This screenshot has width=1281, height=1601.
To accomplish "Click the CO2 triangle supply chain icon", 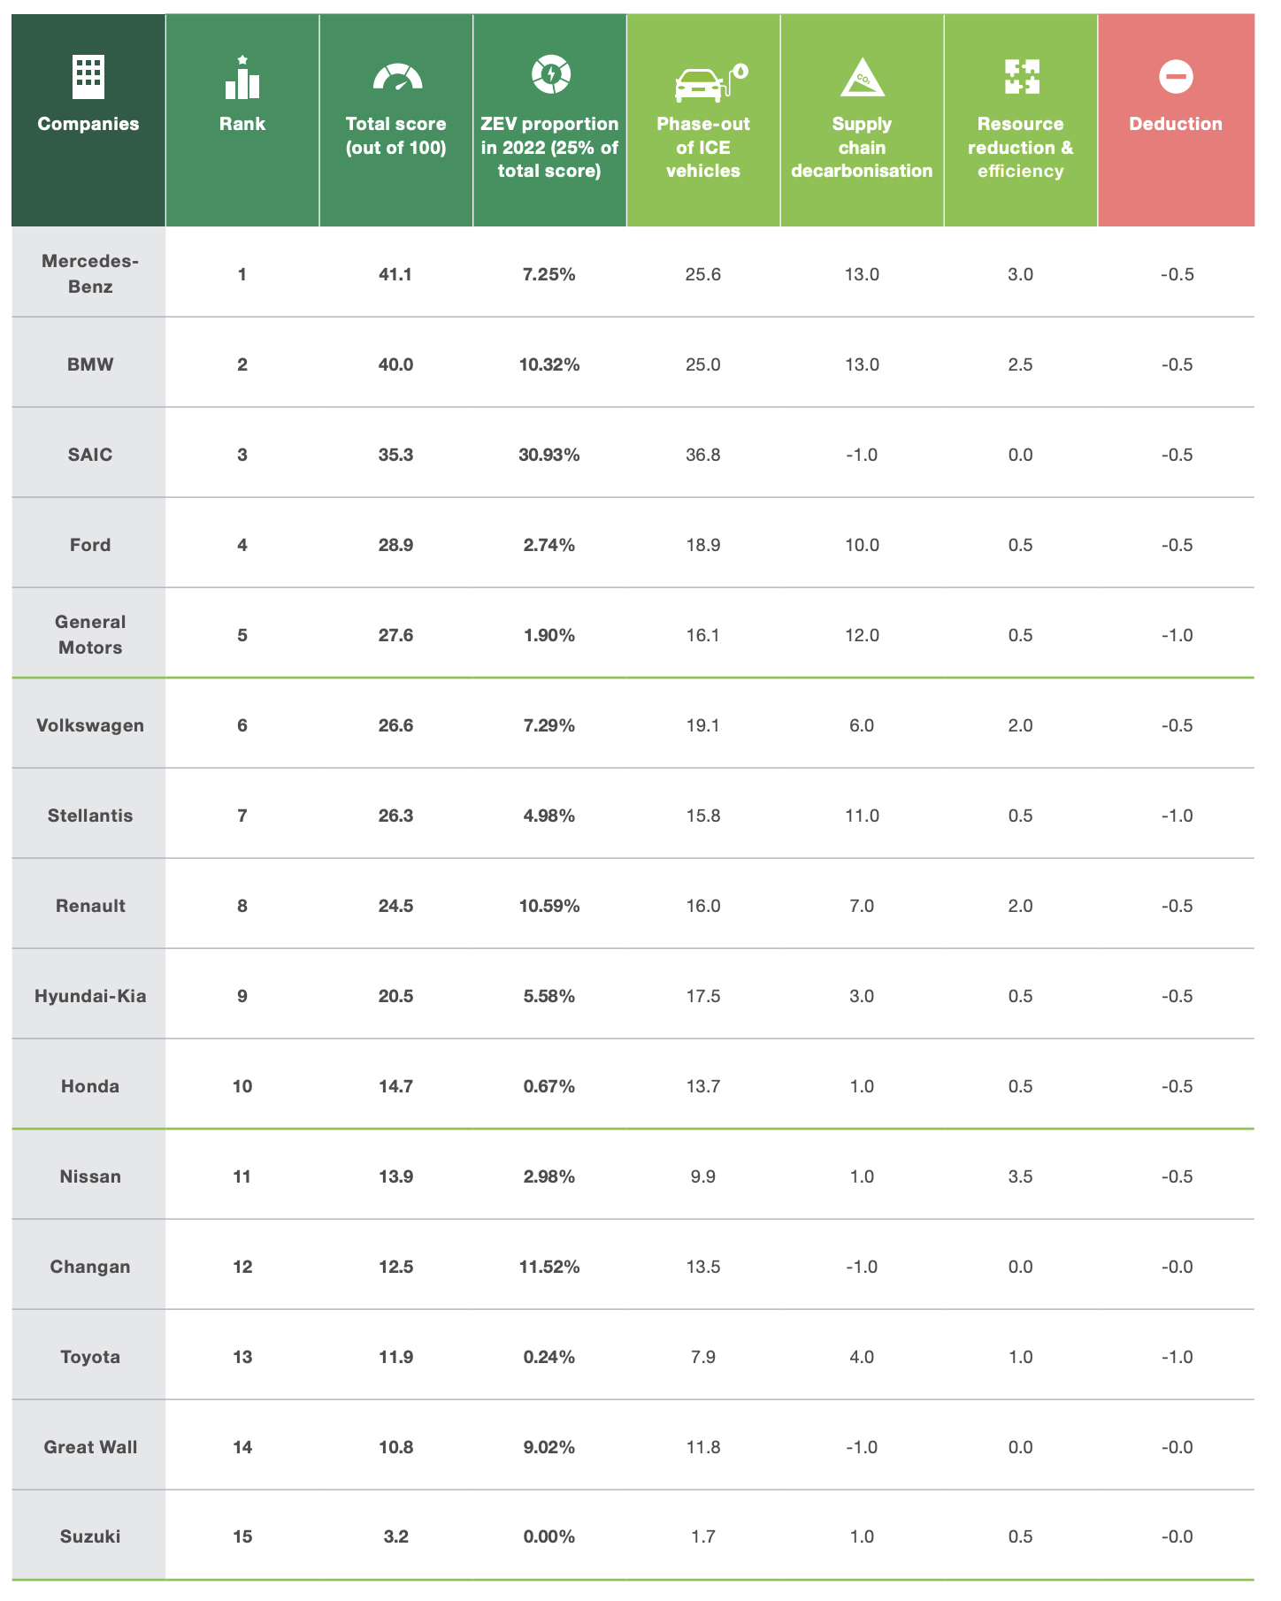I will [x=862, y=78].
